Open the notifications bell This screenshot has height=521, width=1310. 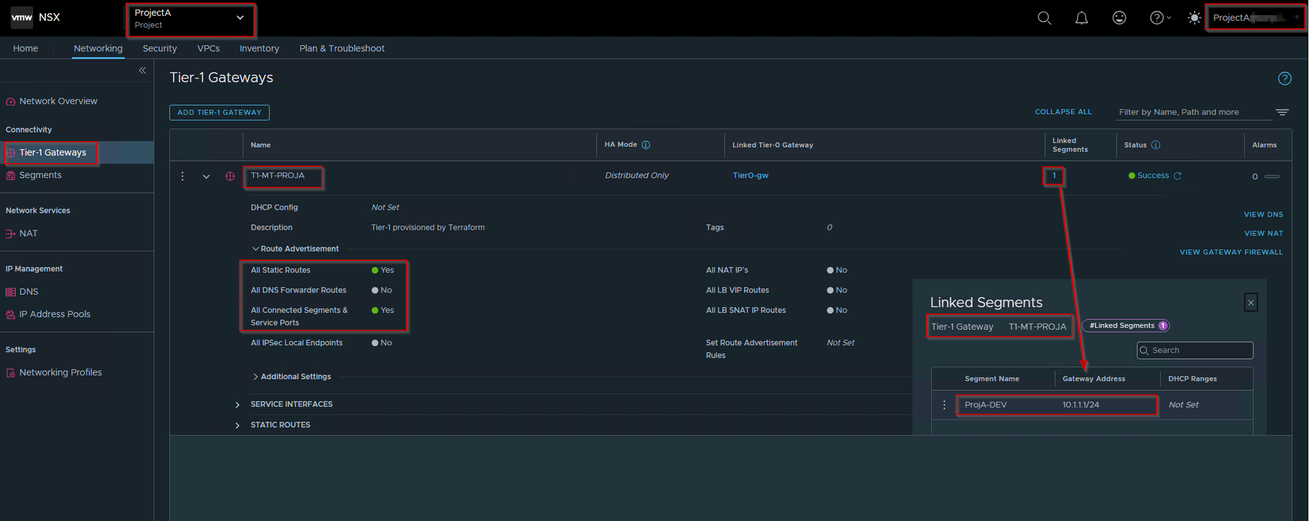tap(1081, 18)
